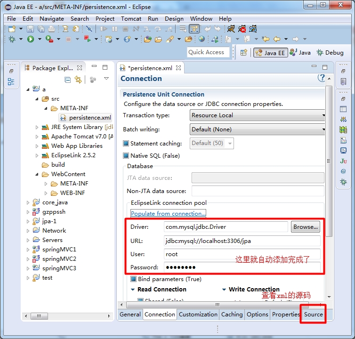Image resolution: width=355 pixels, height=339 pixels.
Task: Toggle the Bind parameters (True) checkbox
Action: (133, 279)
